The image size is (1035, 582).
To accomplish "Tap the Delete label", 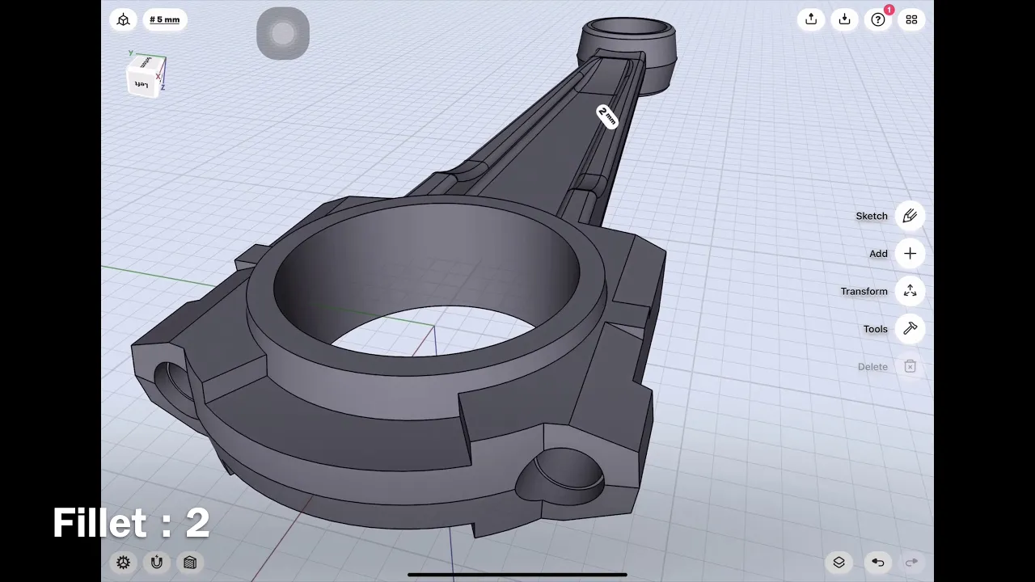I will pyautogui.click(x=872, y=367).
